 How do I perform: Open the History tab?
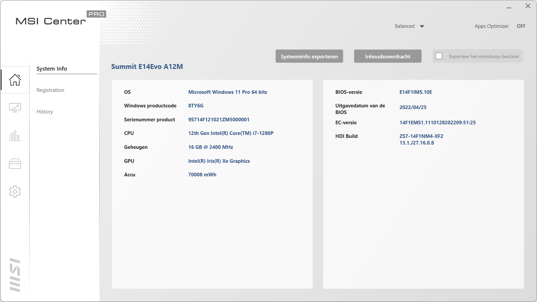[45, 112]
